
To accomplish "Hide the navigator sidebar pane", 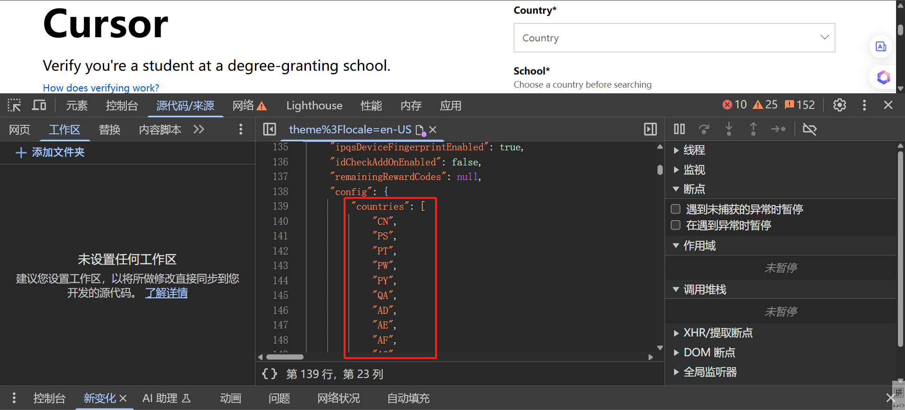I will point(270,129).
